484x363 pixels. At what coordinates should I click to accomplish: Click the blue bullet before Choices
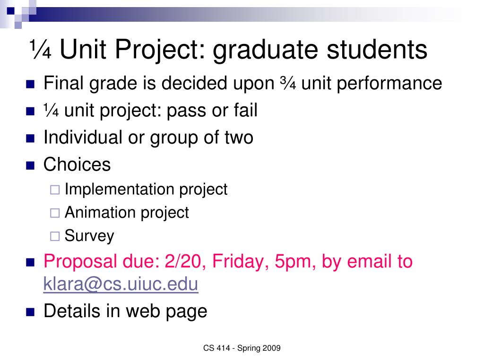click(x=30, y=165)
